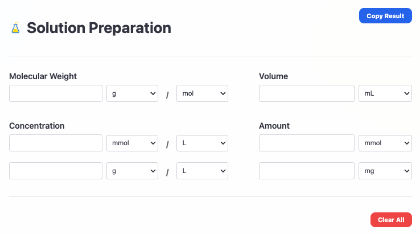Click the Molecular Weight input field
The image size is (420, 234).
[56, 93]
